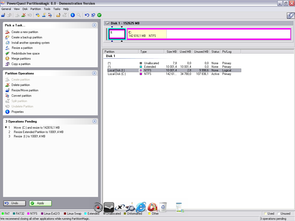This screenshot has height=221, width=295.
Task: Sort by the Used MB column header
Action: 185,51
